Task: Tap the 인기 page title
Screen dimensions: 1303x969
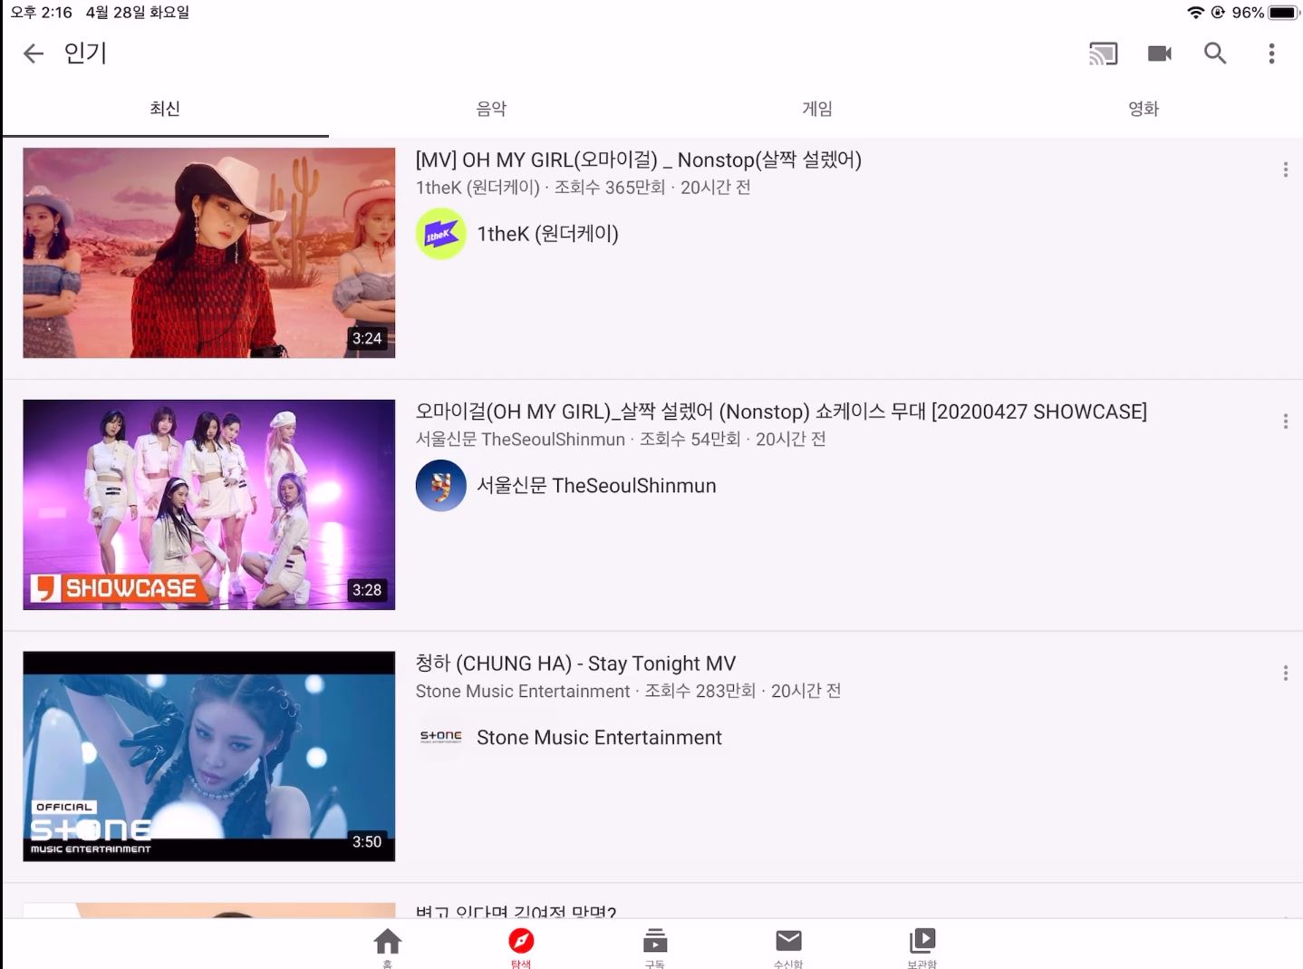Action: pyautogui.click(x=86, y=53)
